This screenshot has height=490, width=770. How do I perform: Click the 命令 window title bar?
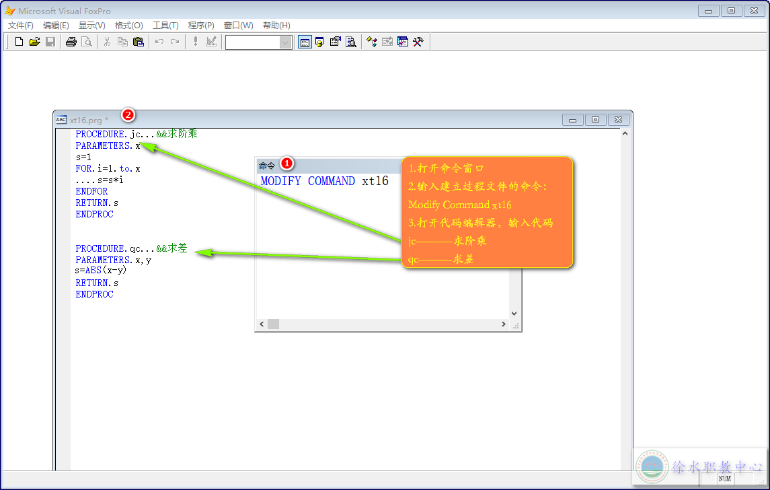click(329, 166)
